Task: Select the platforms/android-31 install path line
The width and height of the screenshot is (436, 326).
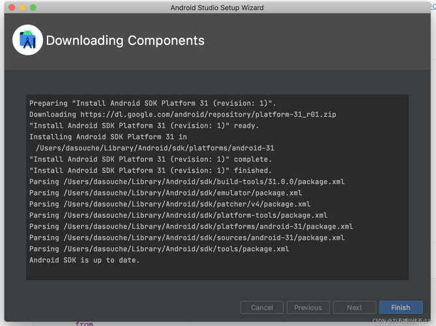Action: [155, 148]
